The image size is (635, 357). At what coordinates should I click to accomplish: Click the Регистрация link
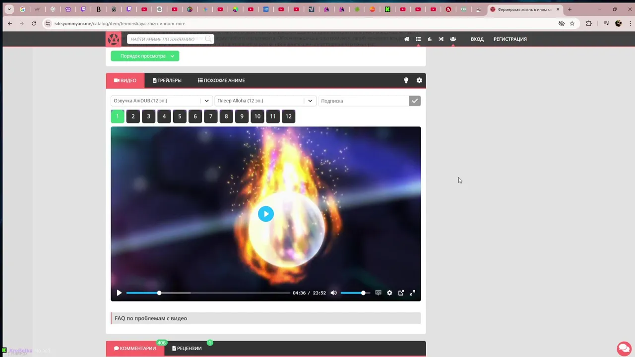pos(510,39)
